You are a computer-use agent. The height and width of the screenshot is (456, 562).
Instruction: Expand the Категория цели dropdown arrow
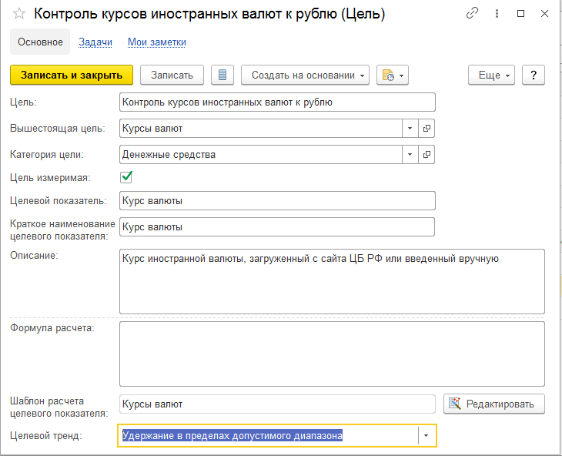(x=410, y=155)
